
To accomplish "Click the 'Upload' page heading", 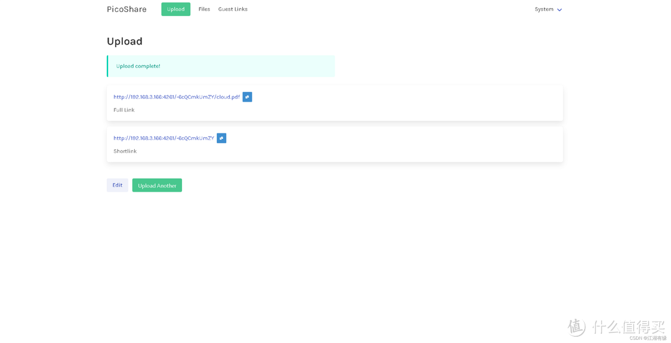I will pyautogui.click(x=124, y=42).
